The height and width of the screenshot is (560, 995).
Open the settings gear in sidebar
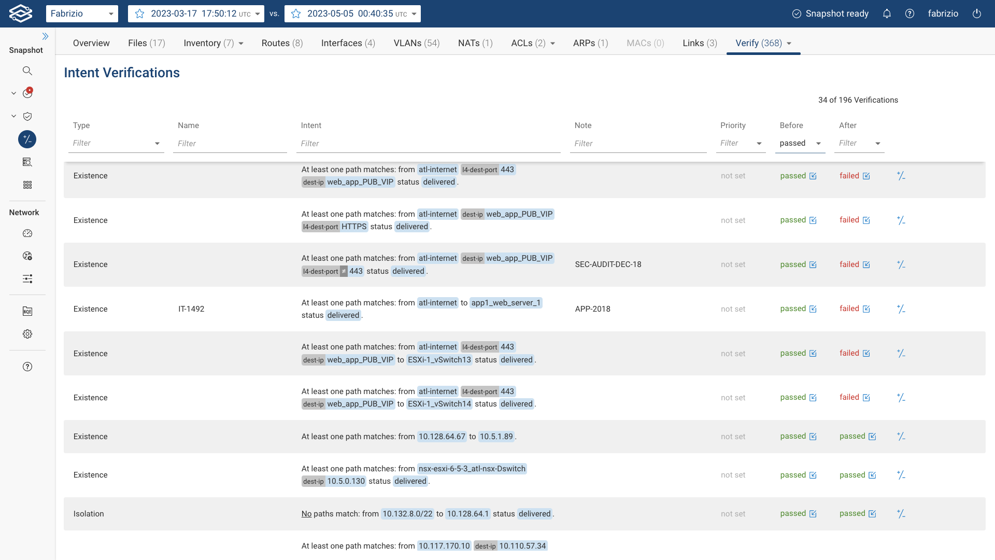pos(27,334)
